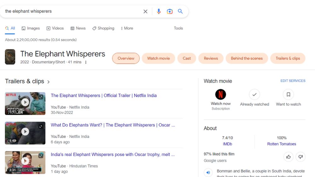This screenshot has width=315, height=177.
Task: Click the 97% liked this film text
Action: [219, 154]
